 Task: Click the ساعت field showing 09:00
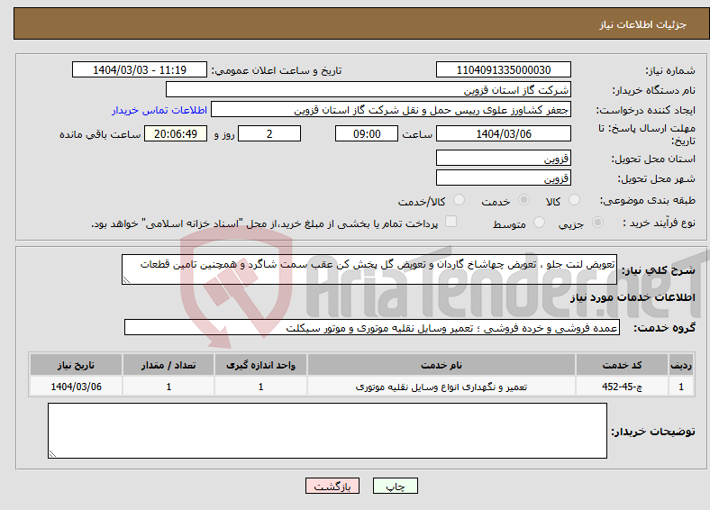[x=367, y=133]
